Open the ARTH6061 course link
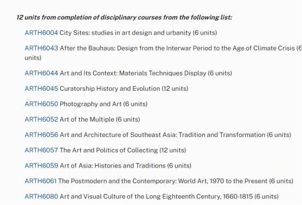Image resolution: width=302 pixels, height=205 pixels. (x=40, y=181)
